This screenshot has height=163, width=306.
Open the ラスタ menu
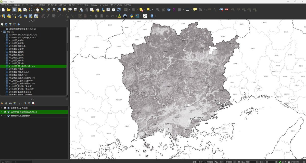72,5
